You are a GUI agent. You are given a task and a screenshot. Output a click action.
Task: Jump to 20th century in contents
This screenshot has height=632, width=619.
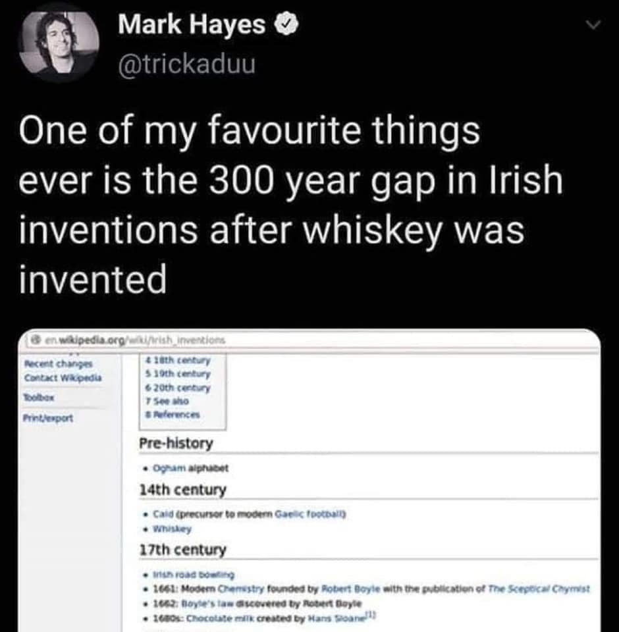(x=179, y=387)
